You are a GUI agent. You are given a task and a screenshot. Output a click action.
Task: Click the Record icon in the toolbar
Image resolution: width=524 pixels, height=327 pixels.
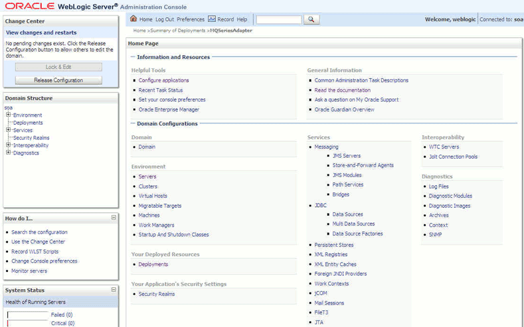212,19
